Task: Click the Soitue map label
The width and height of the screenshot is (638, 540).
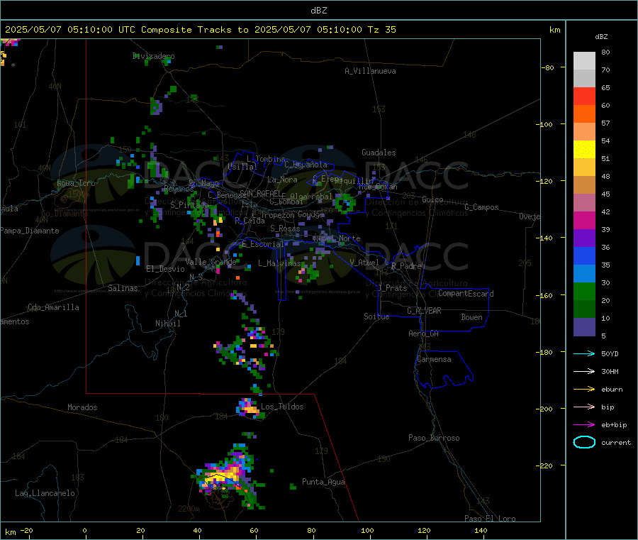Action: tap(376, 316)
